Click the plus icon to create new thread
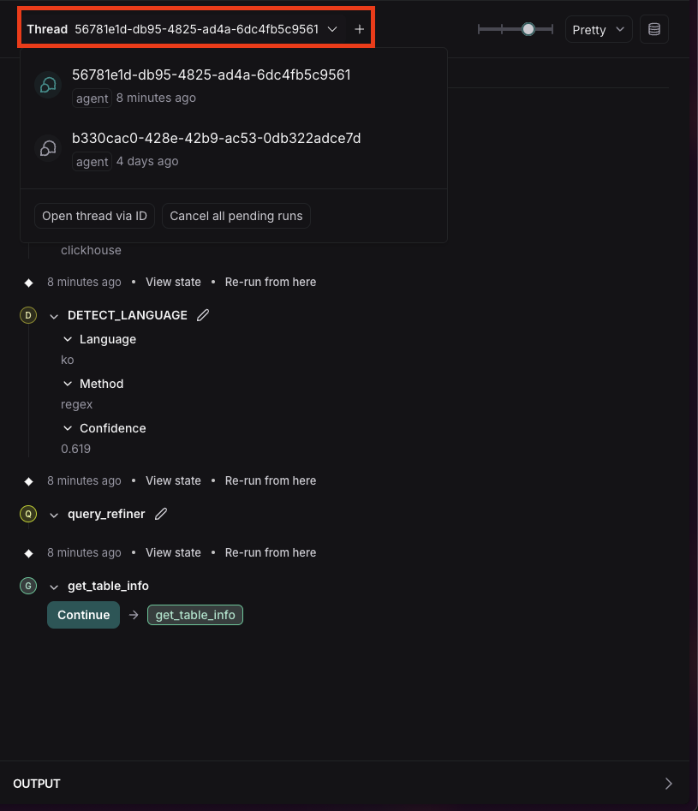This screenshot has width=698, height=811. (x=360, y=29)
